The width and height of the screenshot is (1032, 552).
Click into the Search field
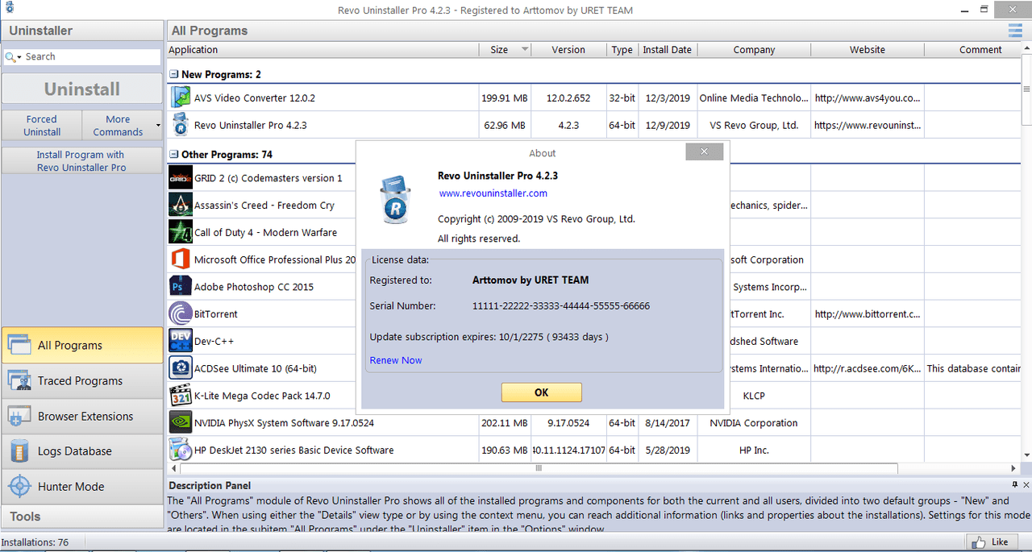(90, 57)
